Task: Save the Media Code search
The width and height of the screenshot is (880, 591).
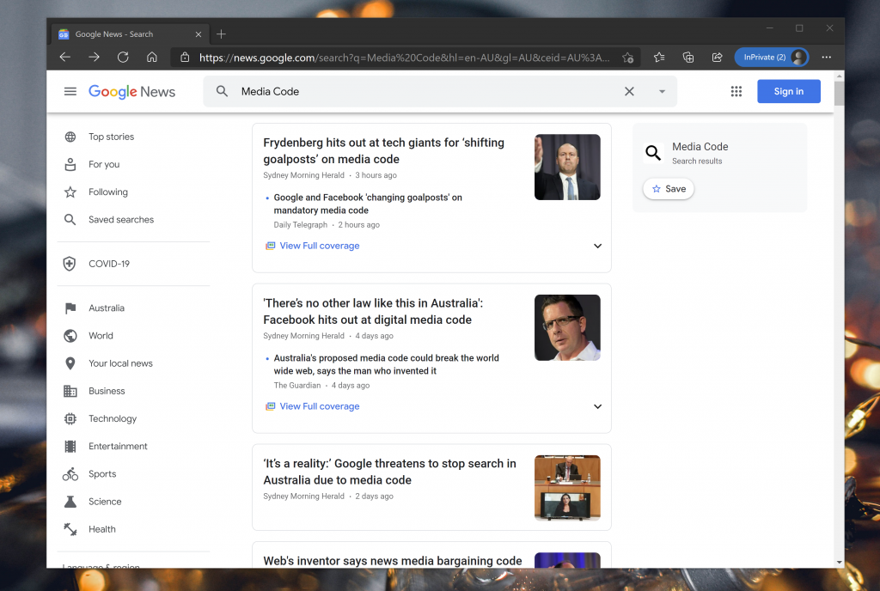Action: (669, 189)
